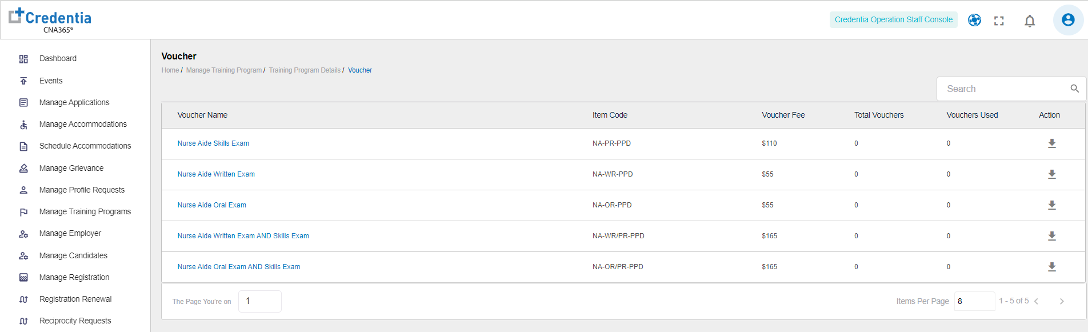Open the Nurse Aide Written Exam link
Screen dimensions: 1088x332
(216, 174)
